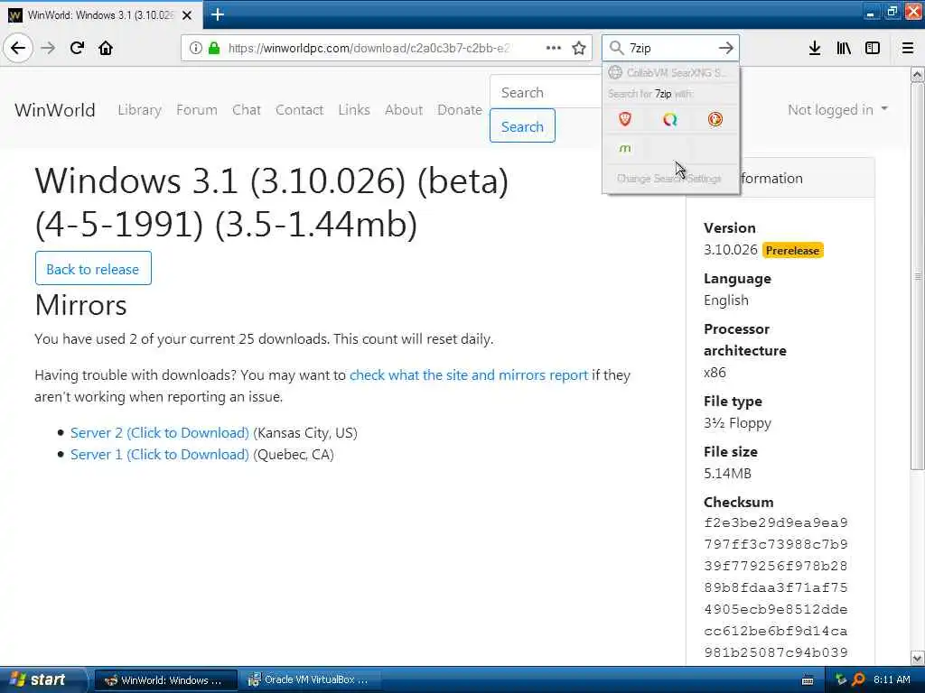Click the keyboard tray icon

point(808,680)
